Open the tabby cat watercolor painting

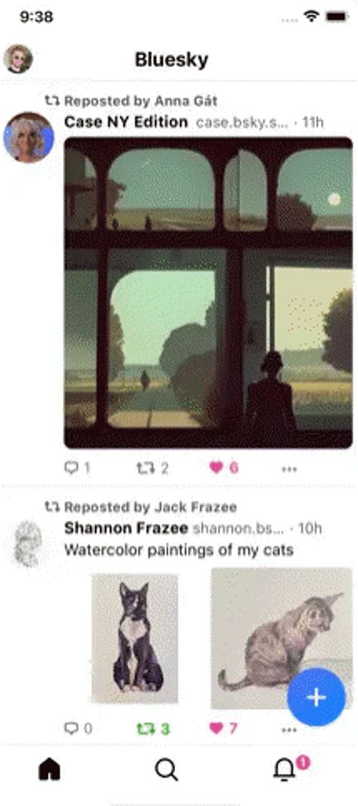click(282, 638)
